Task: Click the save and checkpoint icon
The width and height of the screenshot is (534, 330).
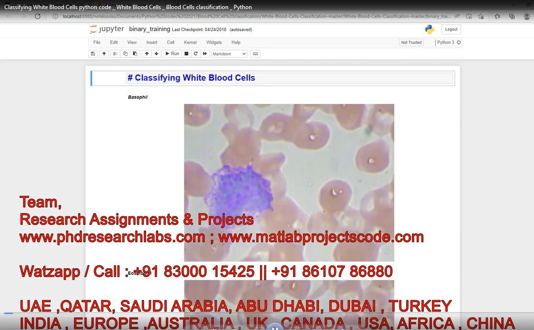Action: tap(93, 54)
